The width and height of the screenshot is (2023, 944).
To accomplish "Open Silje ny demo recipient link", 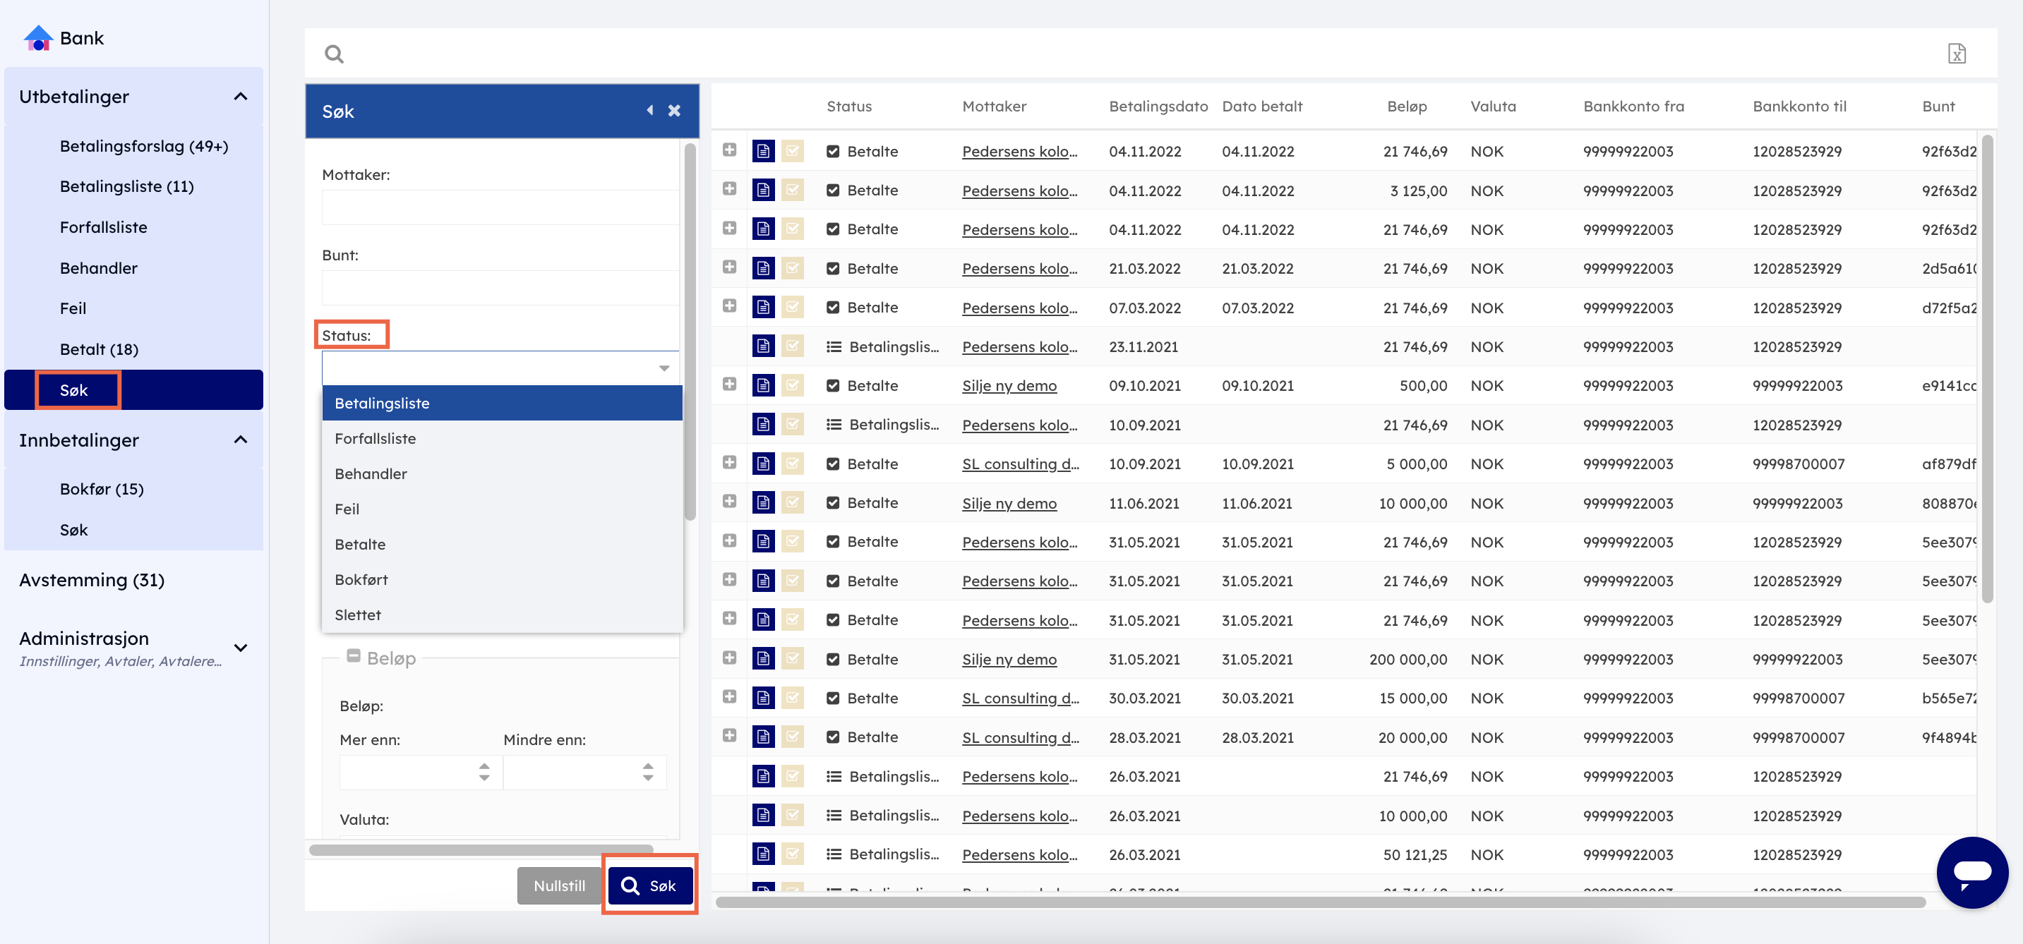I will (x=1009, y=385).
